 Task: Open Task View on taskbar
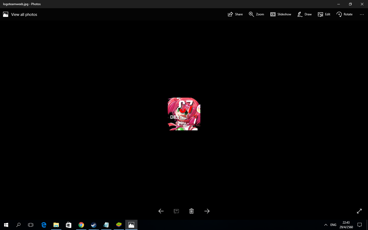31,225
